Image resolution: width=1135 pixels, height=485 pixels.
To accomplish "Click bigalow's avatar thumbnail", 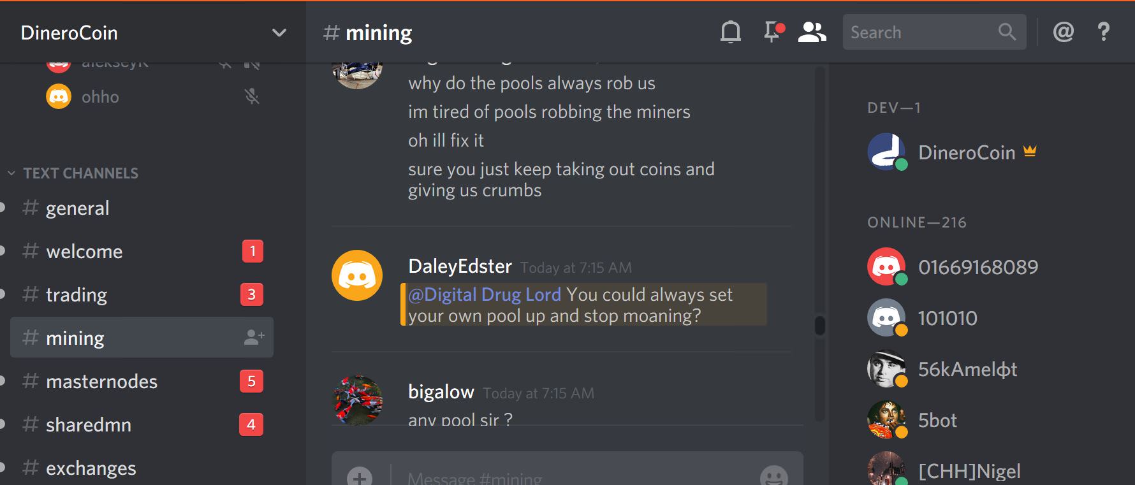I will click(x=357, y=400).
